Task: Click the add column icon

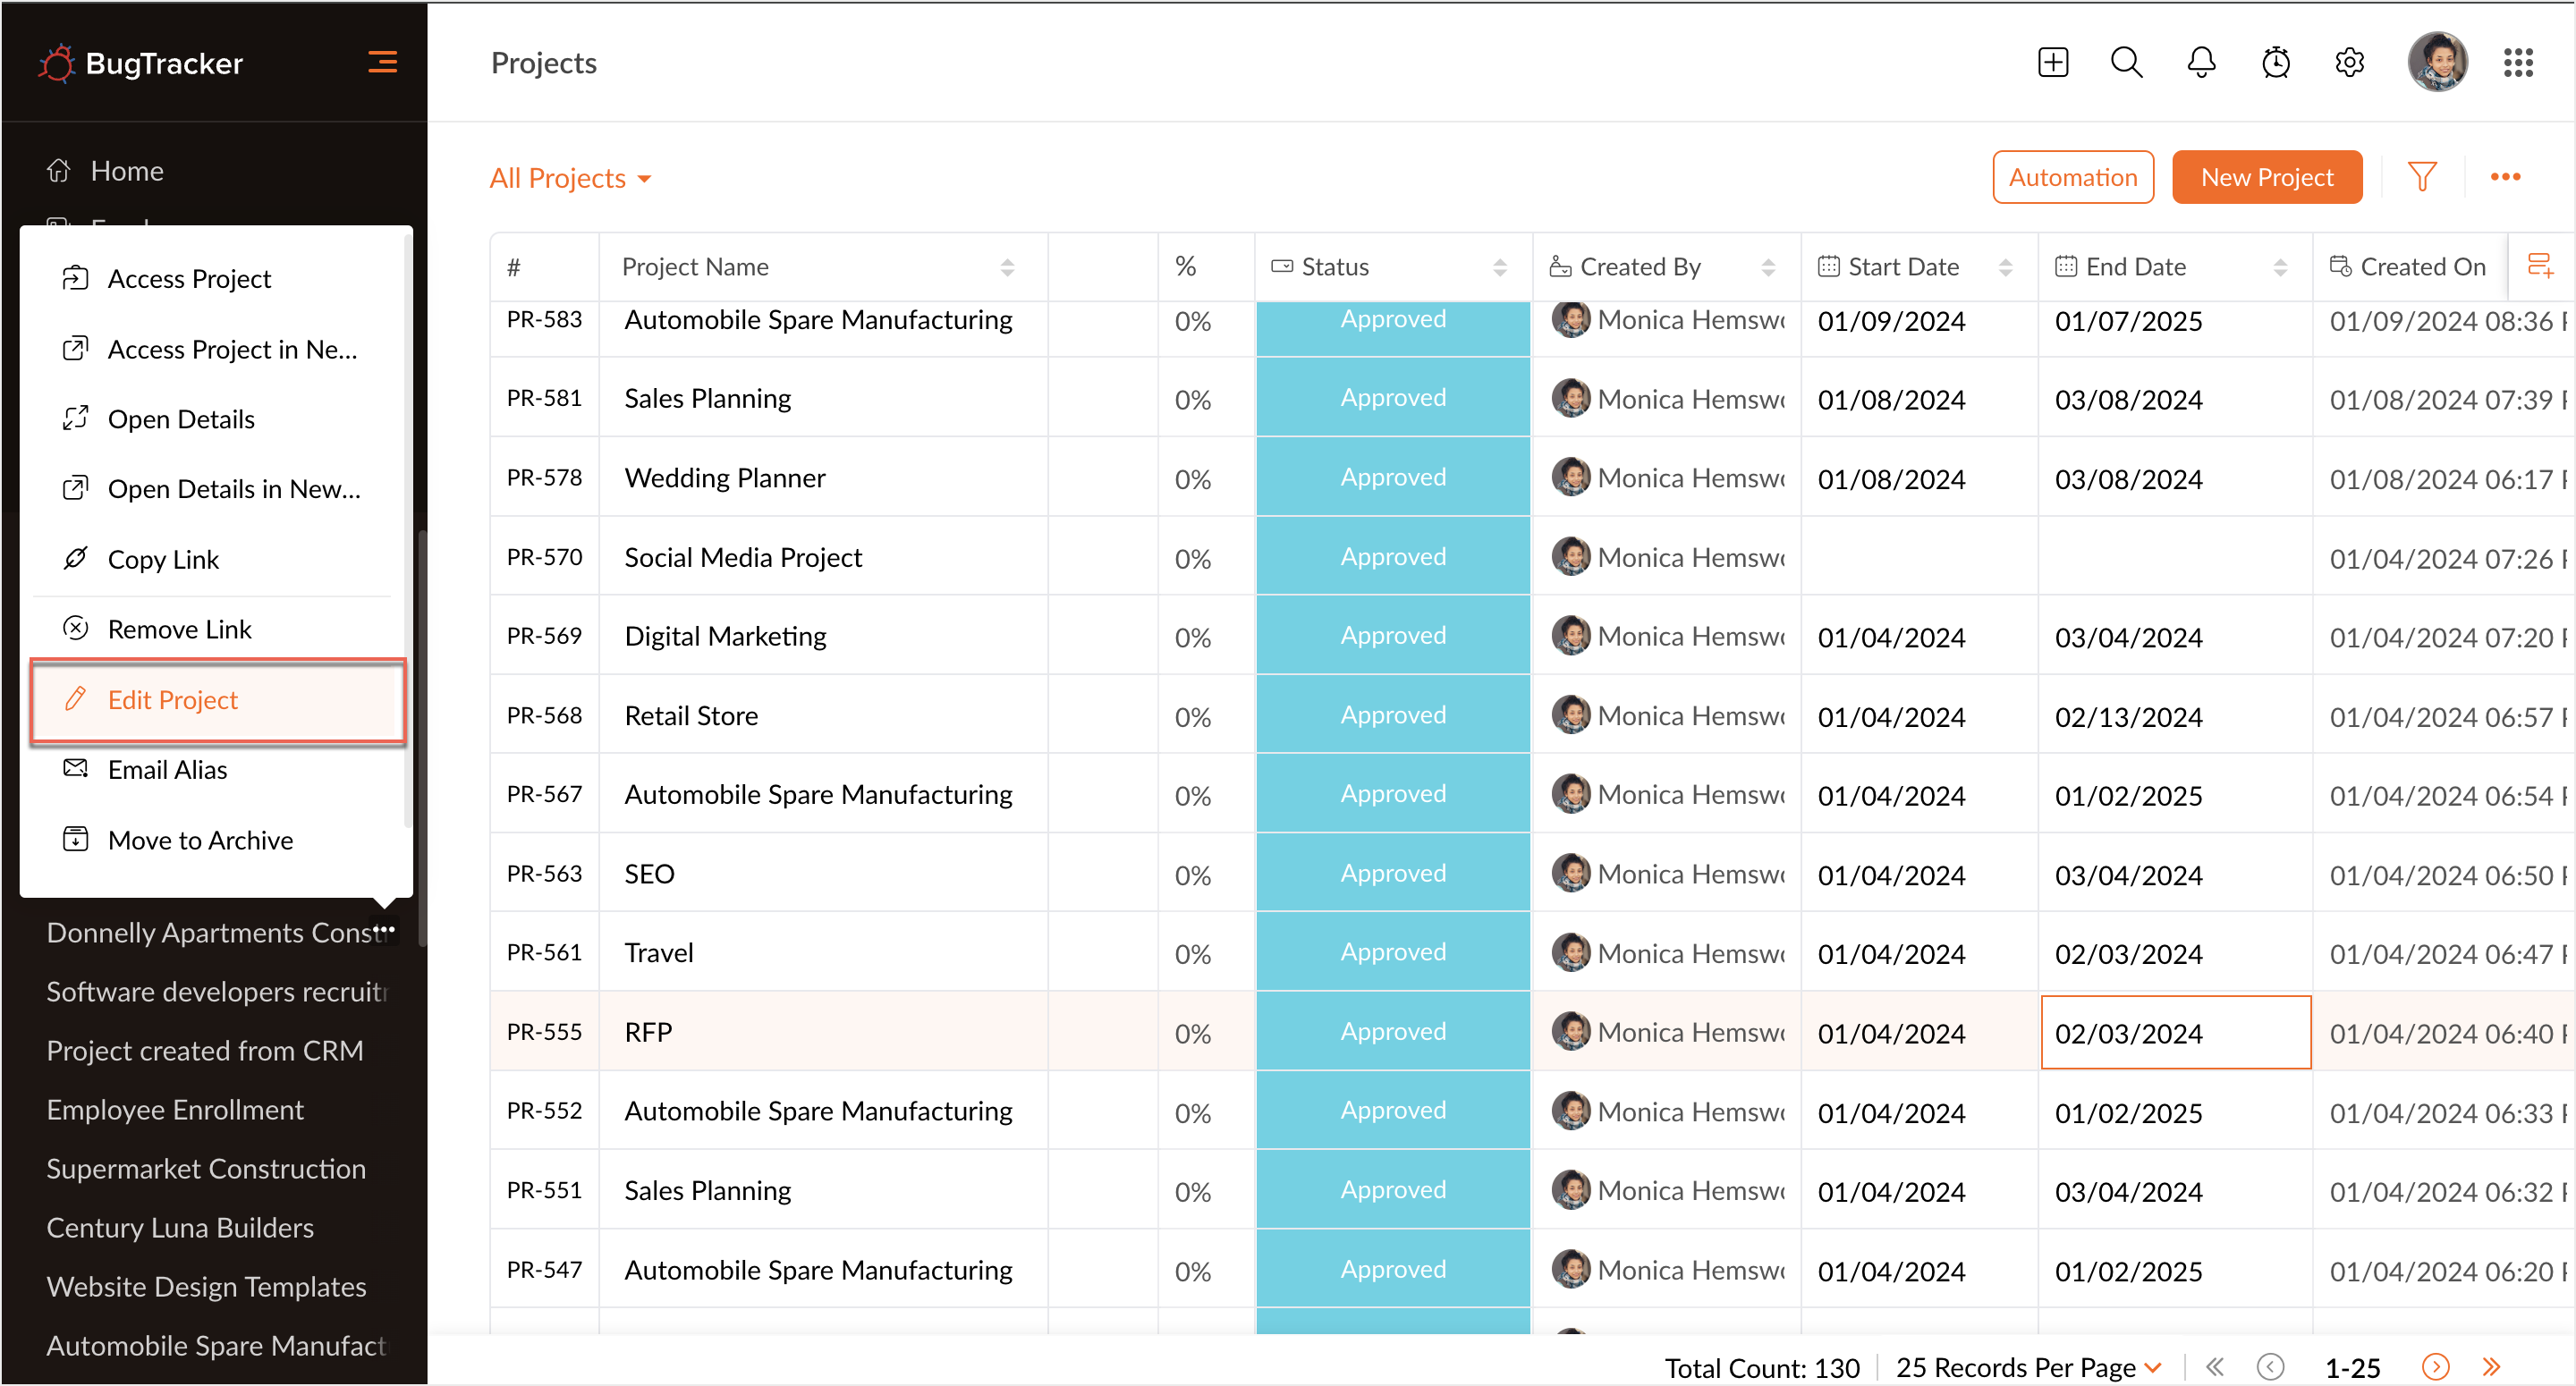Action: 2540,266
